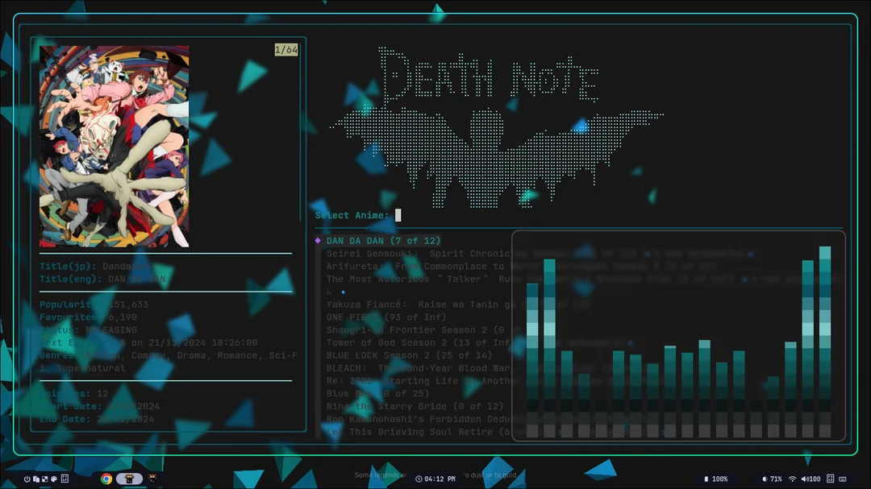Screen dimensions: 871x489
Task: Click the power icon in the taskbar
Action: pyautogui.click(x=27, y=479)
